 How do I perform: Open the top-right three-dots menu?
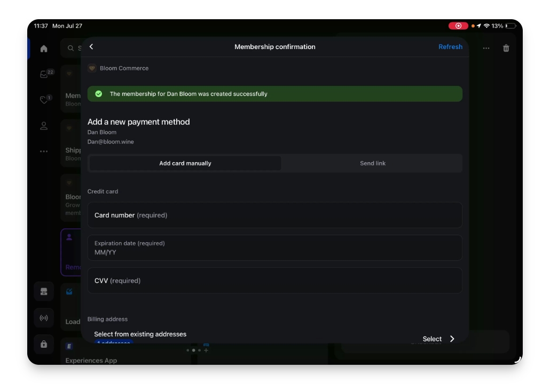[486, 48]
